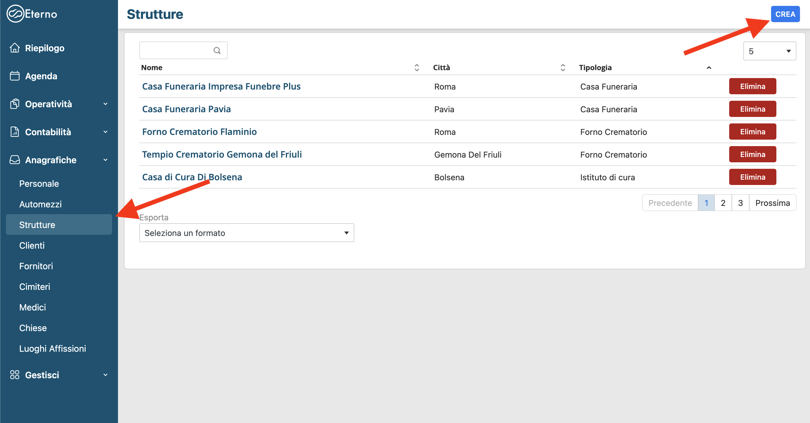The width and height of the screenshot is (810, 423).
Task: Click the Eterno logo icon
Action: click(x=15, y=14)
